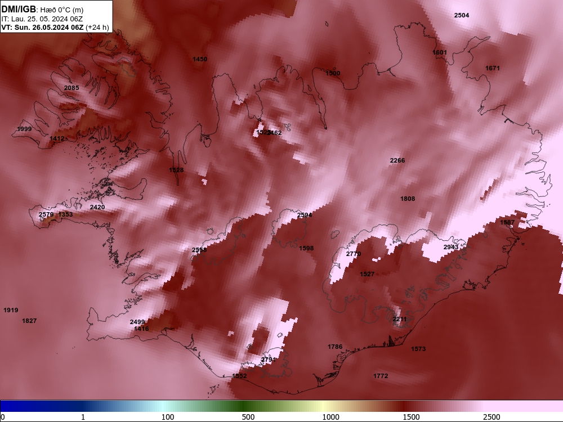
Task: Click the 2791 height value
Action: coord(268,360)
